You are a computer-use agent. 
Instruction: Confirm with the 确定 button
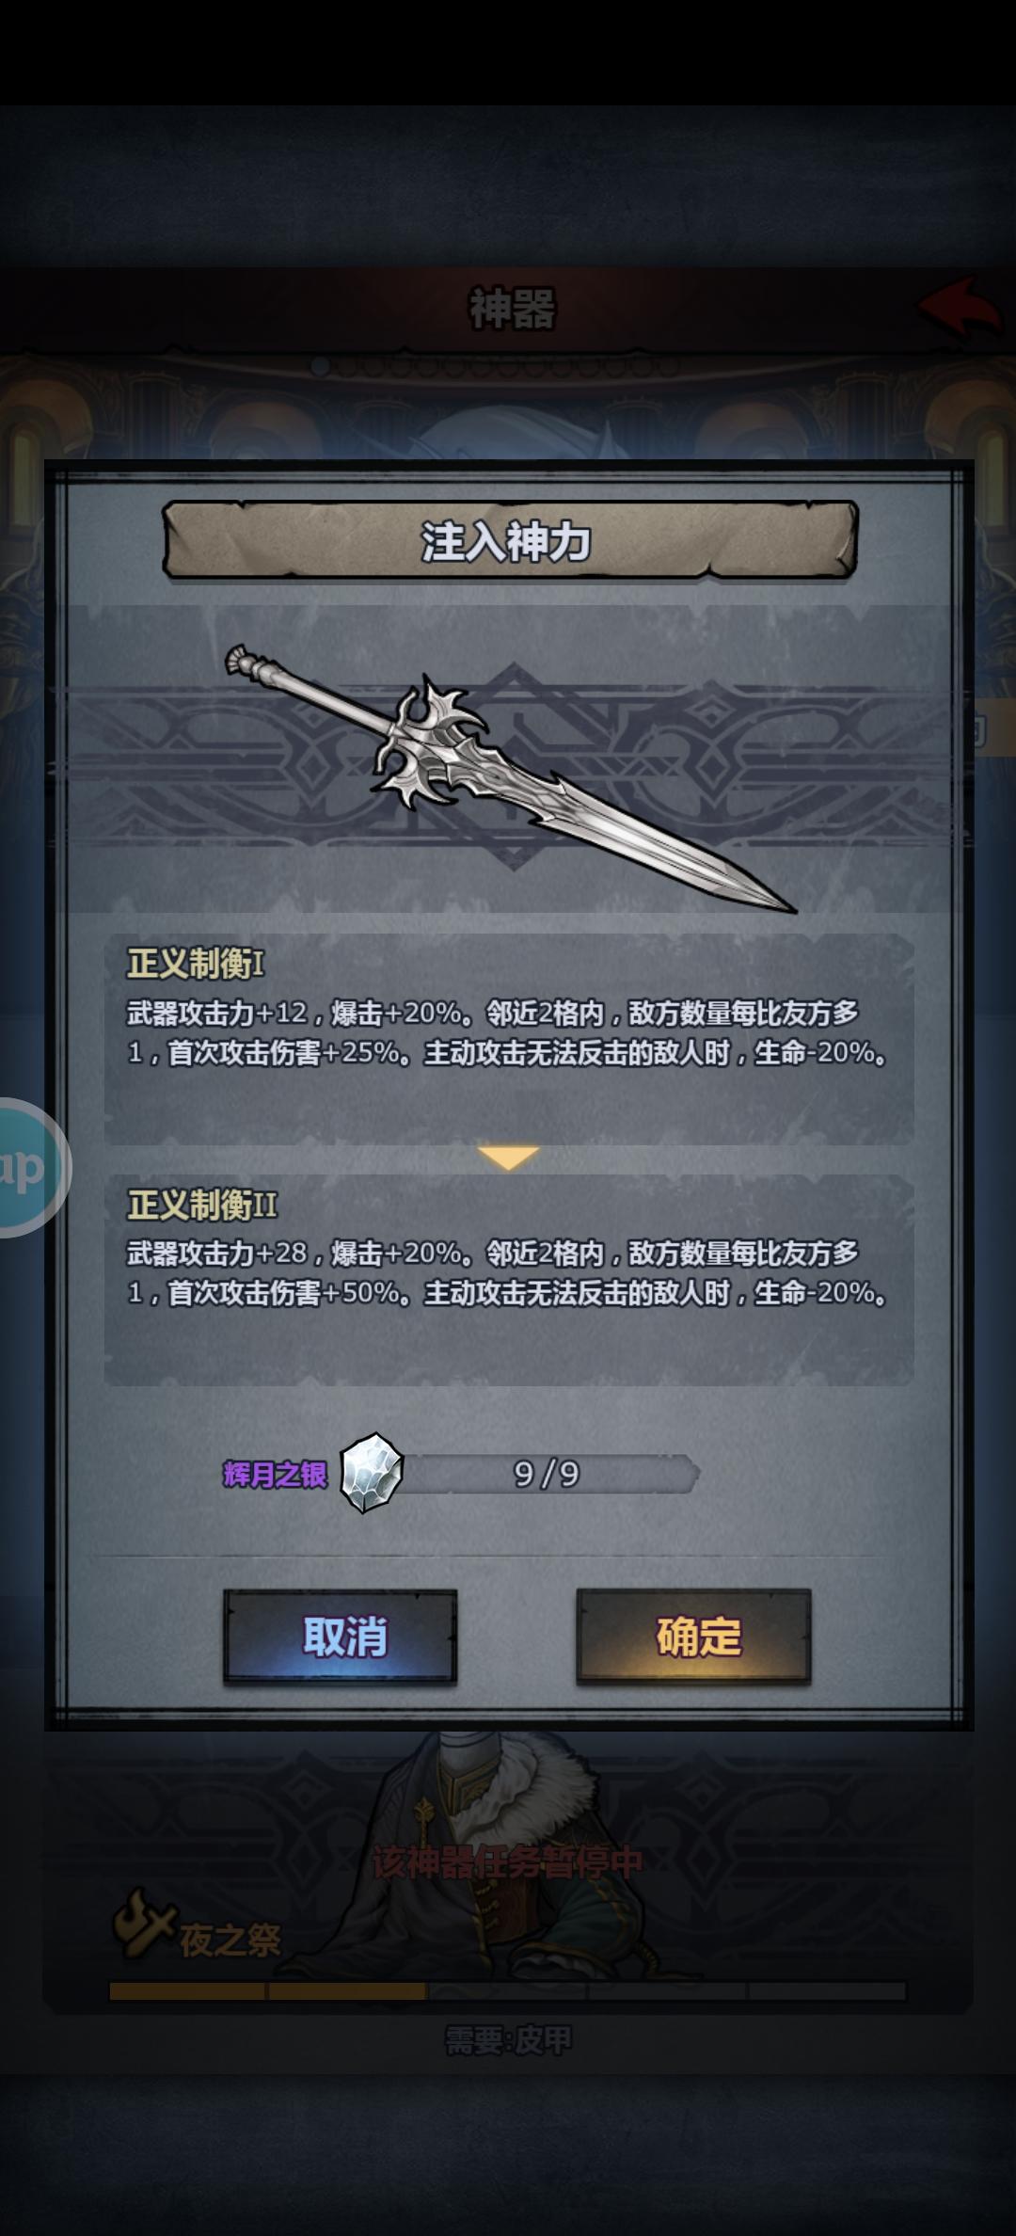(694, 1636)
